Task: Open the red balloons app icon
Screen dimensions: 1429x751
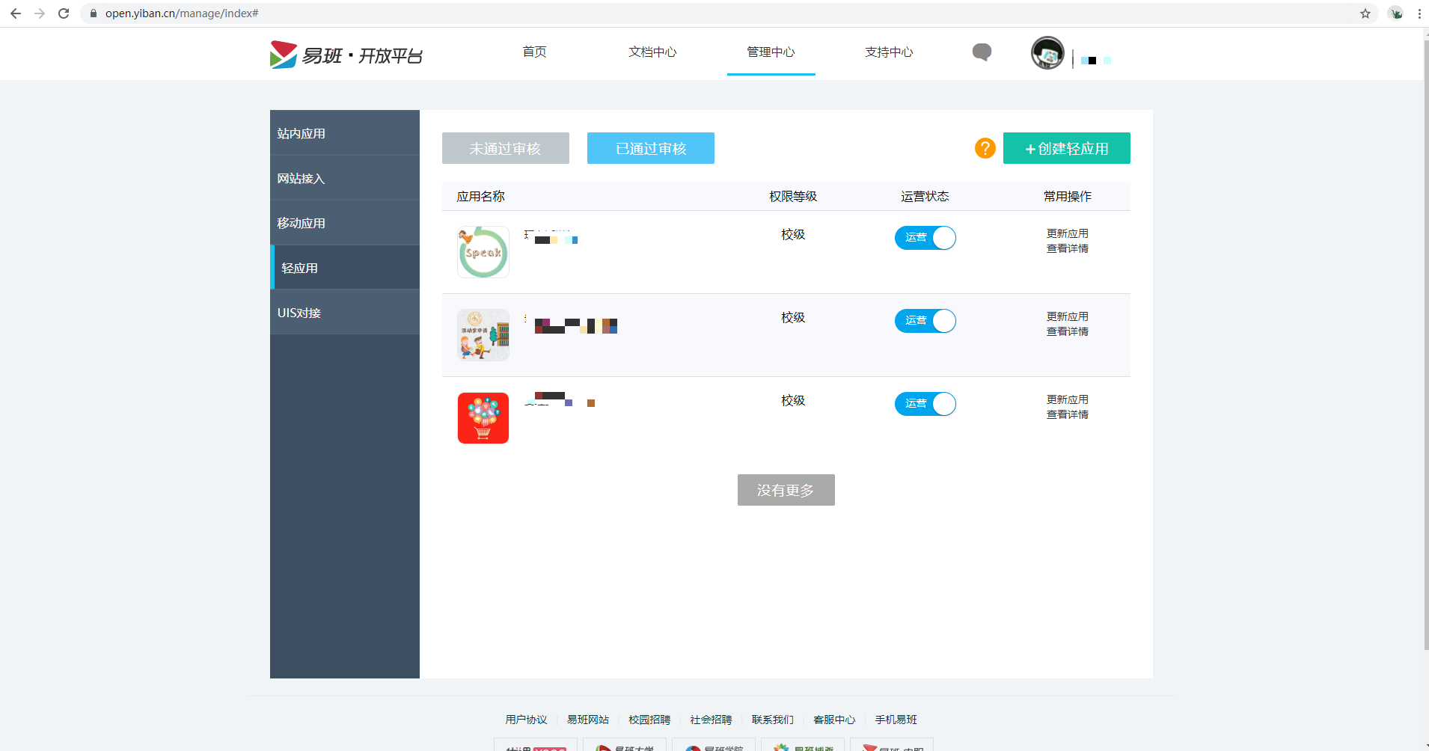Action: [x=483, y=417]
